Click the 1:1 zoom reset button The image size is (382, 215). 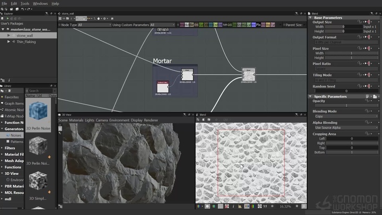click(x=266, y=206)
